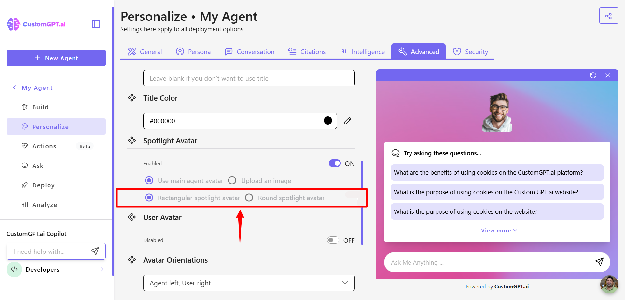625x300 pixels.
Task: Click the Developers code icon
Action: tap(14, 269)
